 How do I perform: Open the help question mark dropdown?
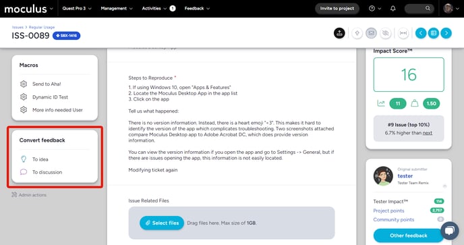(x=375, y=8)
